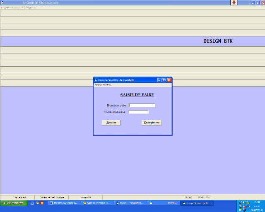Open the démarrer Start menu
The image size is (265, 212).
pyautogui.click(x=14, y=203)
